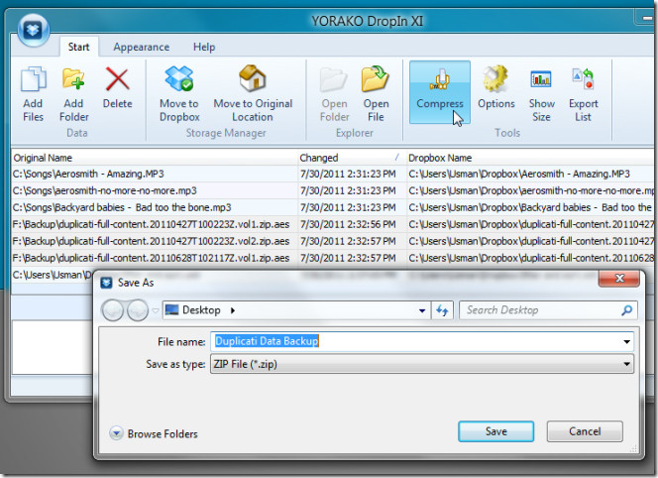Click the Desktop icon in address bar

[172, 310]
